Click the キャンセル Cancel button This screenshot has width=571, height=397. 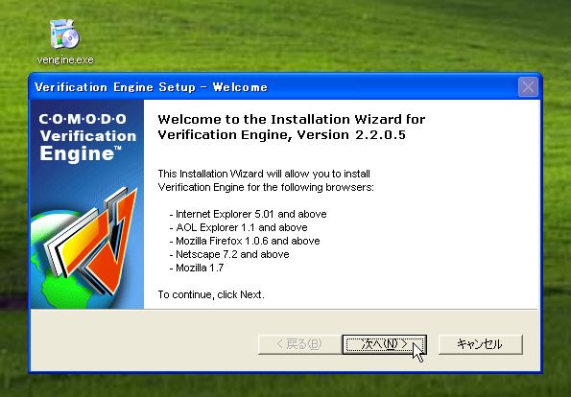[480, 344]
